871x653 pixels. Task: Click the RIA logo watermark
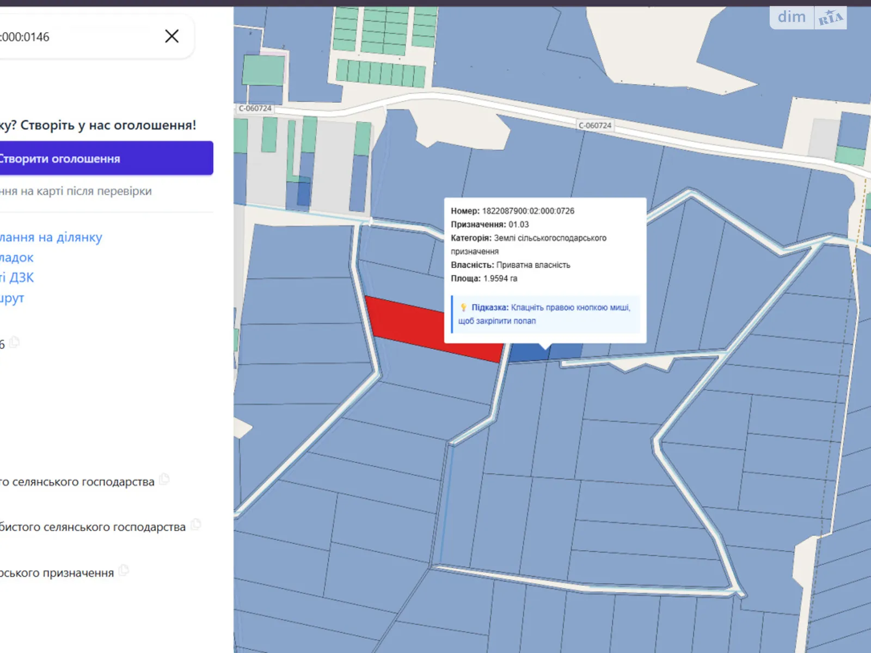(831, 19)
